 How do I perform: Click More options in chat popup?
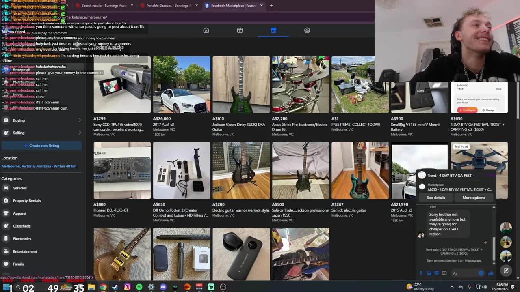(474, 198)
